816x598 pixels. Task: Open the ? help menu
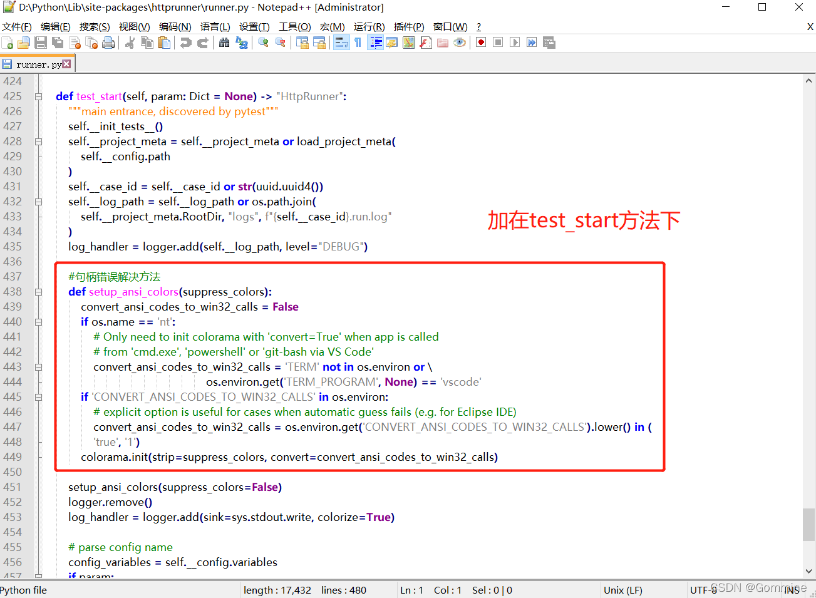coord(479,27)
